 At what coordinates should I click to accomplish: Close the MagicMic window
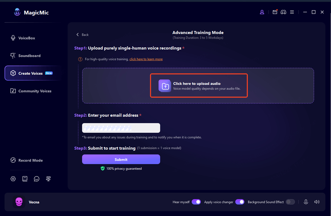coord(322,12)
